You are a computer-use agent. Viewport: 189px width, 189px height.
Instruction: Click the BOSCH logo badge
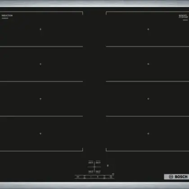tap(176, 177)
